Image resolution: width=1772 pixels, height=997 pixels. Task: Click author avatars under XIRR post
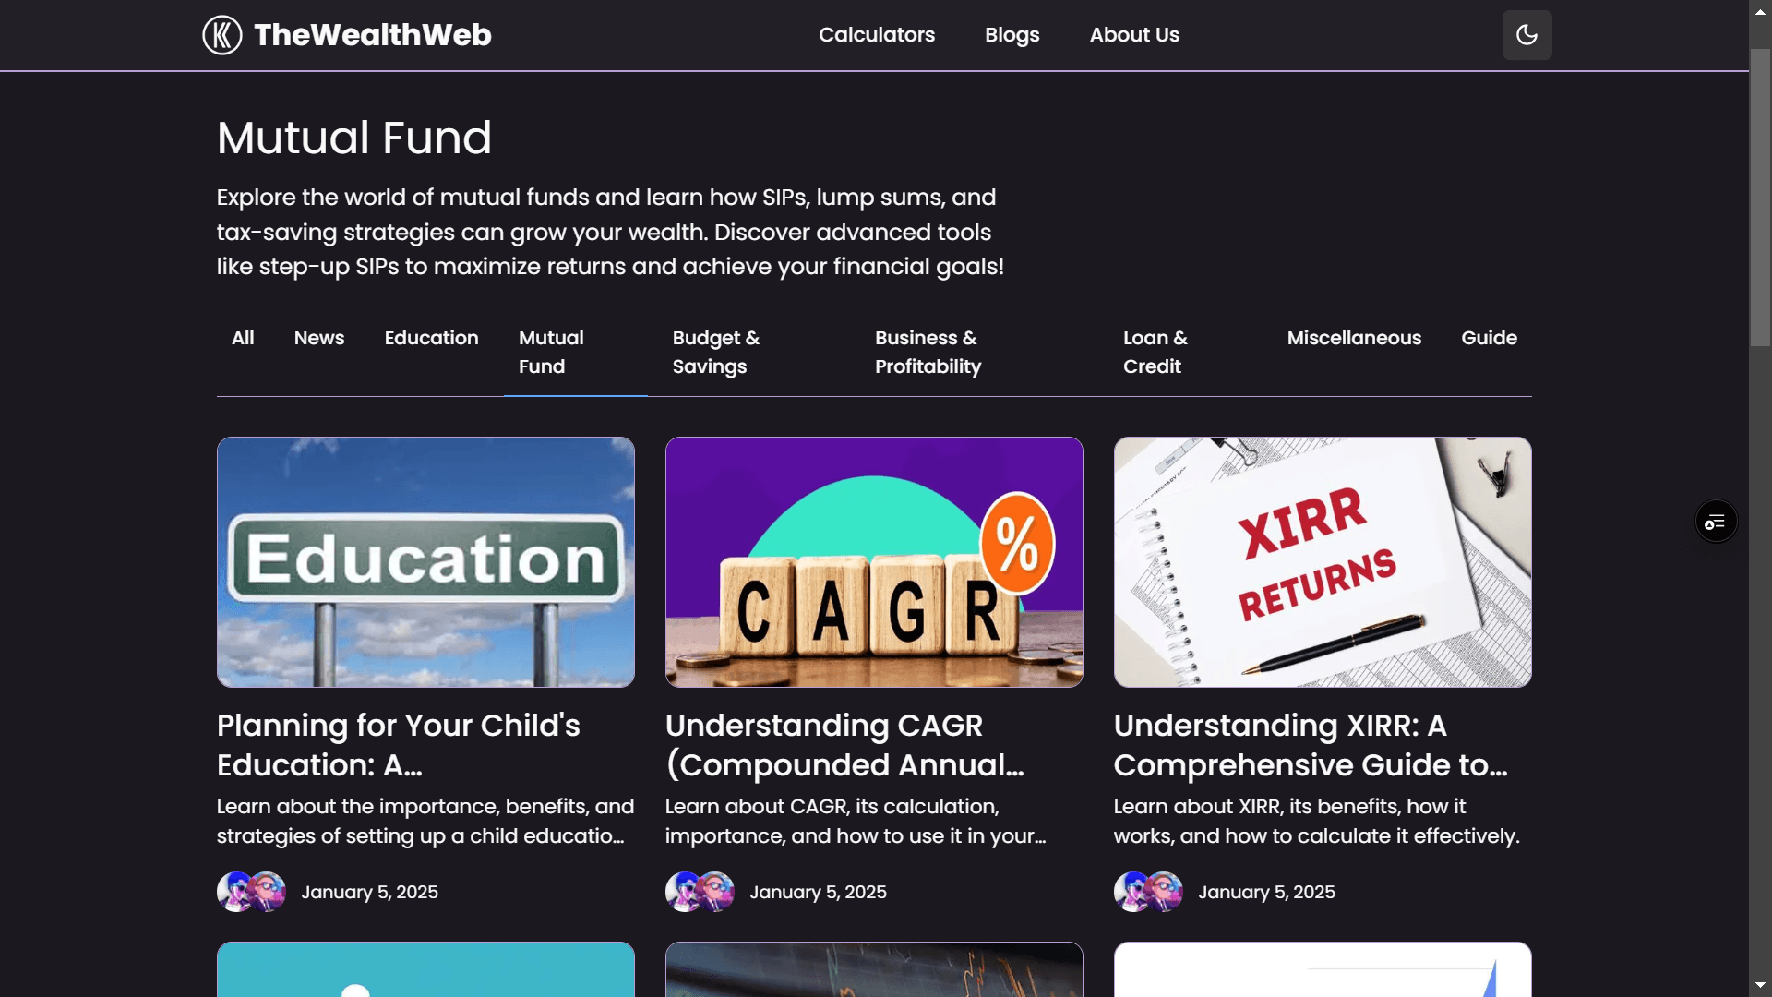point(1148,892)
